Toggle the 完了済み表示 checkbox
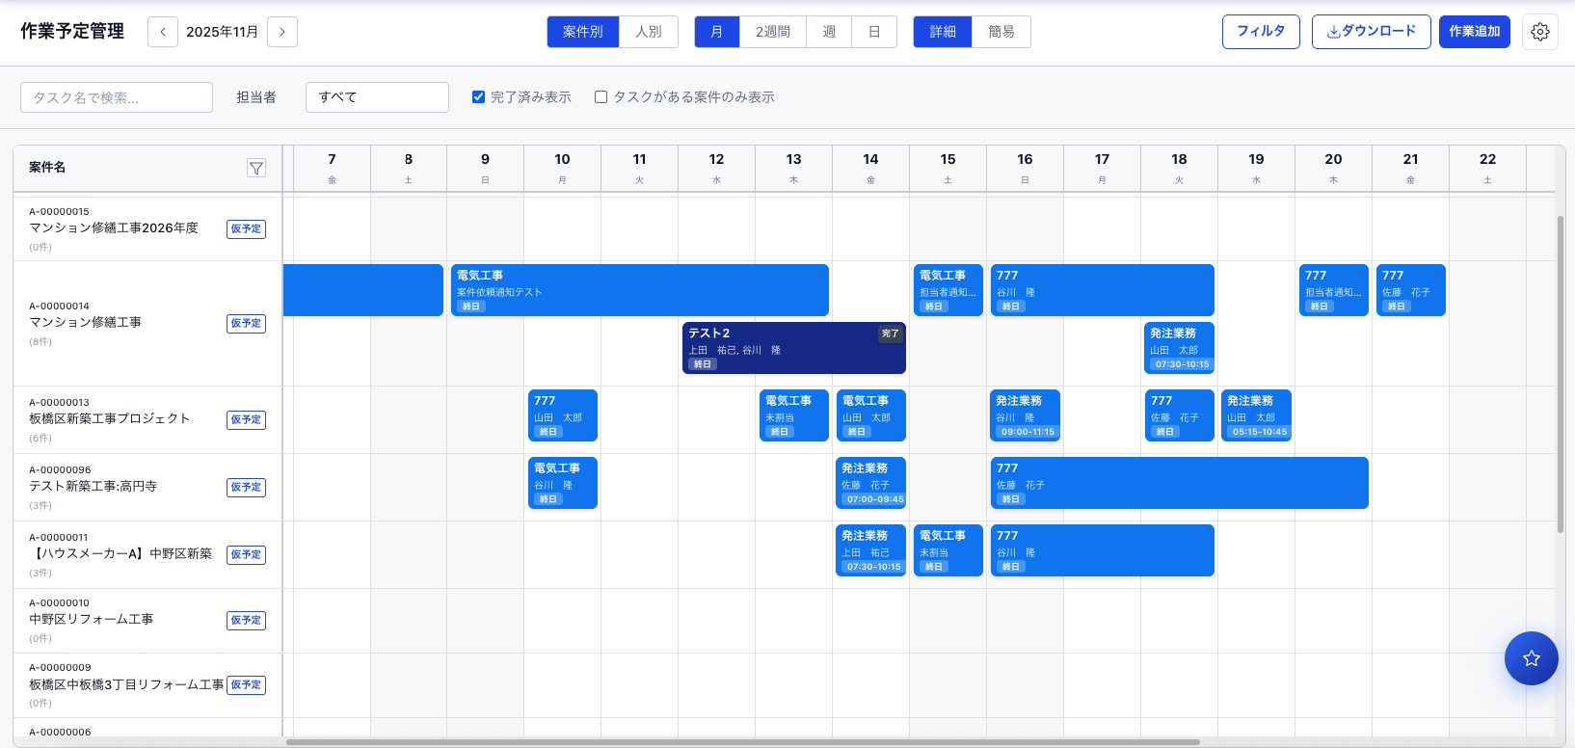Image resolution: width=1575 pixels, height=748 pixels. tap(478, 97)
